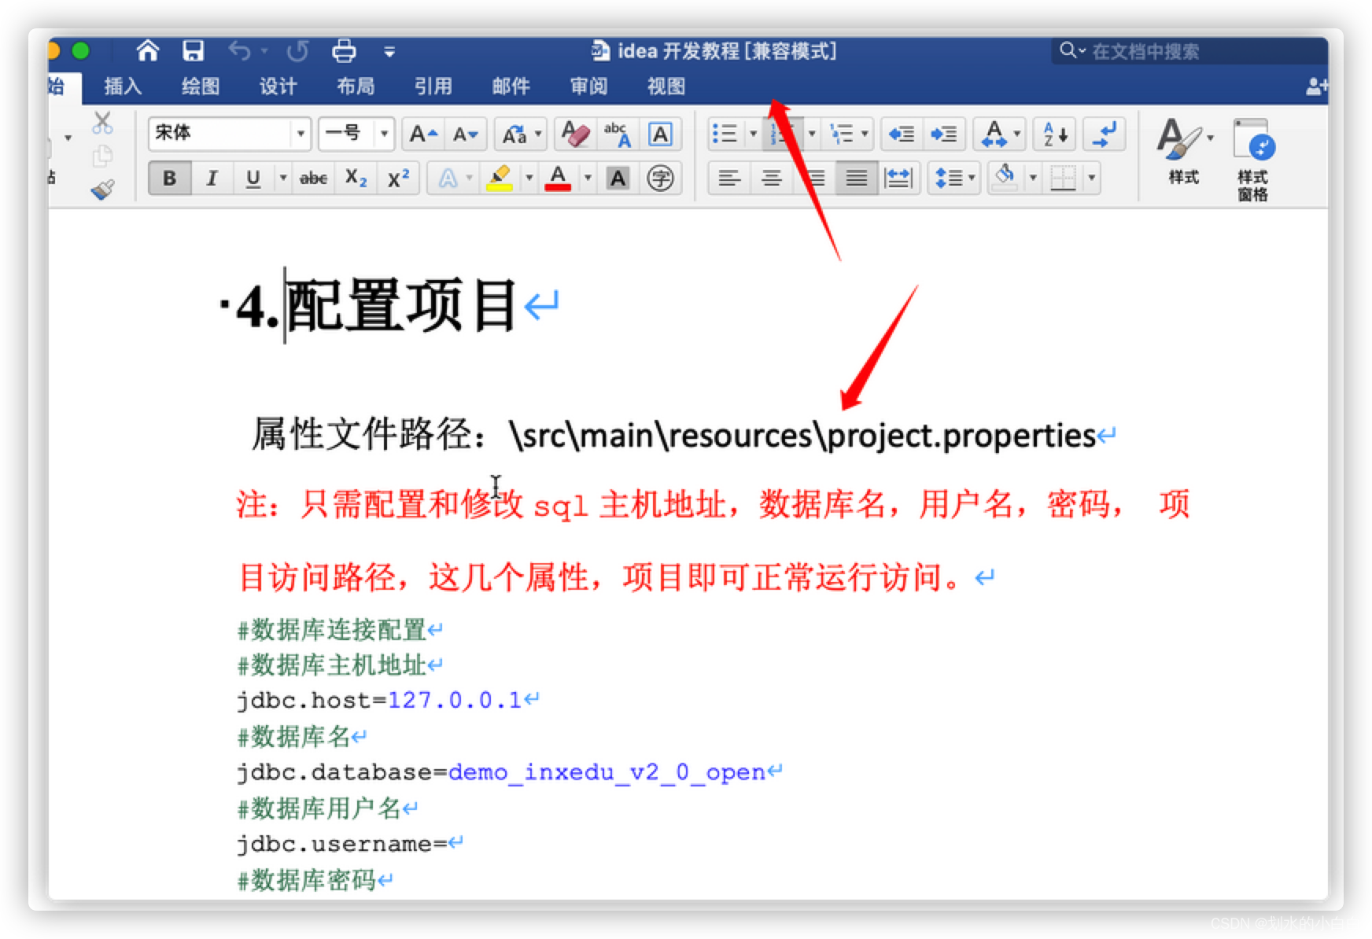The height and width of the screenshot is (939, 1372).
Task: Open the 绘图 ribbon tab
Action: pyautogui.click(x=201, y=86)
